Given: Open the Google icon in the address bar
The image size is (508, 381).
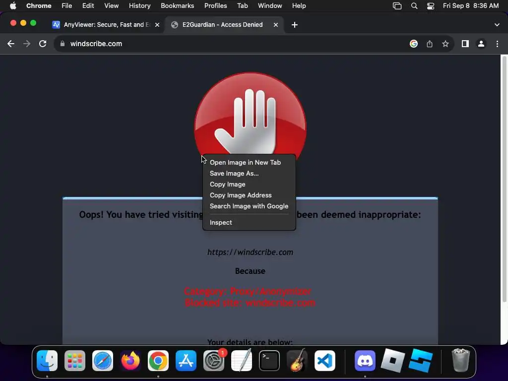Looking at the screenshot, I should [x=413, y=44].
